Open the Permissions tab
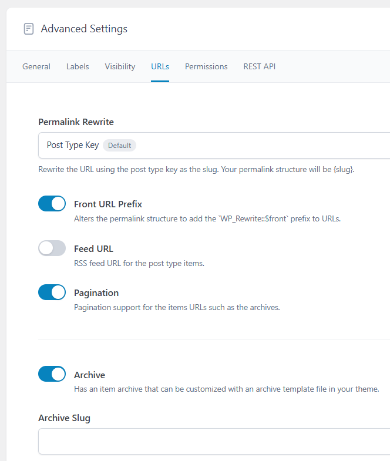The height and width of the screenshot is (461, 390). click(x=206, y=66)
